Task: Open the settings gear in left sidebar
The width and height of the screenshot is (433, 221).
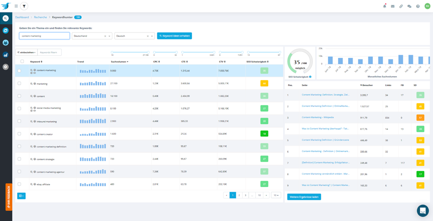Action: [x=6, y=66]
